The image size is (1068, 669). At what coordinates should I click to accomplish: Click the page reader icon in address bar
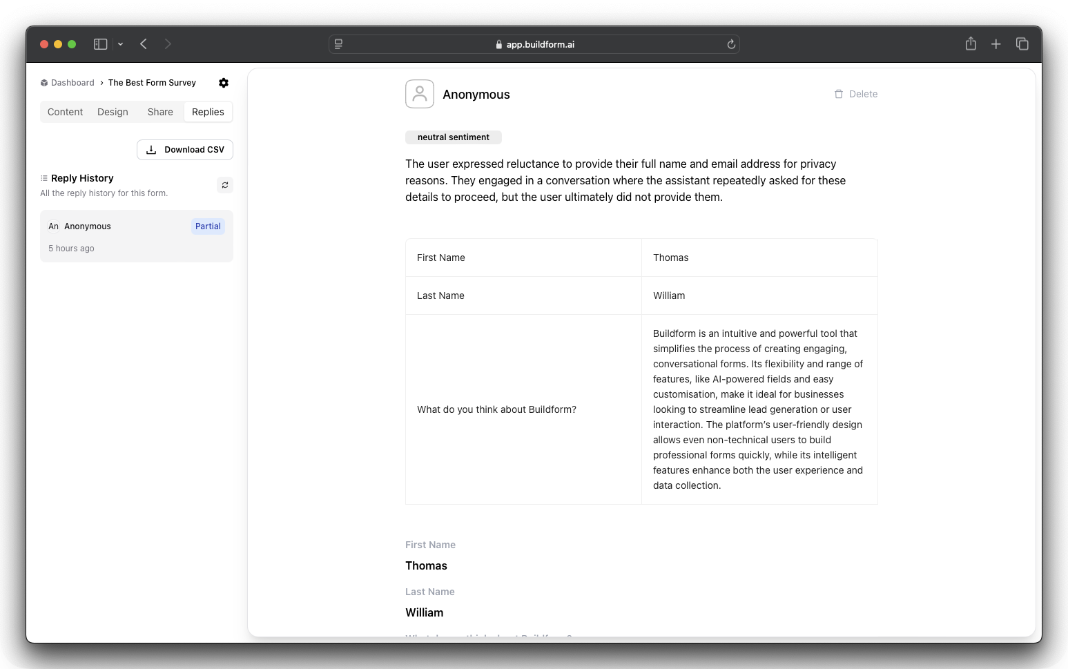(338, 44)
